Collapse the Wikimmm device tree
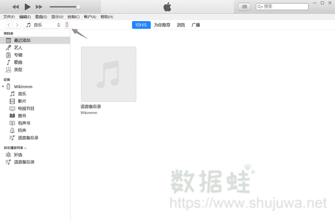 3,87
